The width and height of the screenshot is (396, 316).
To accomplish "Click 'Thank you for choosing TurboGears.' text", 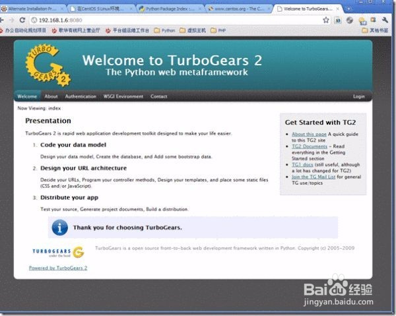I will [x=127, y=228].
